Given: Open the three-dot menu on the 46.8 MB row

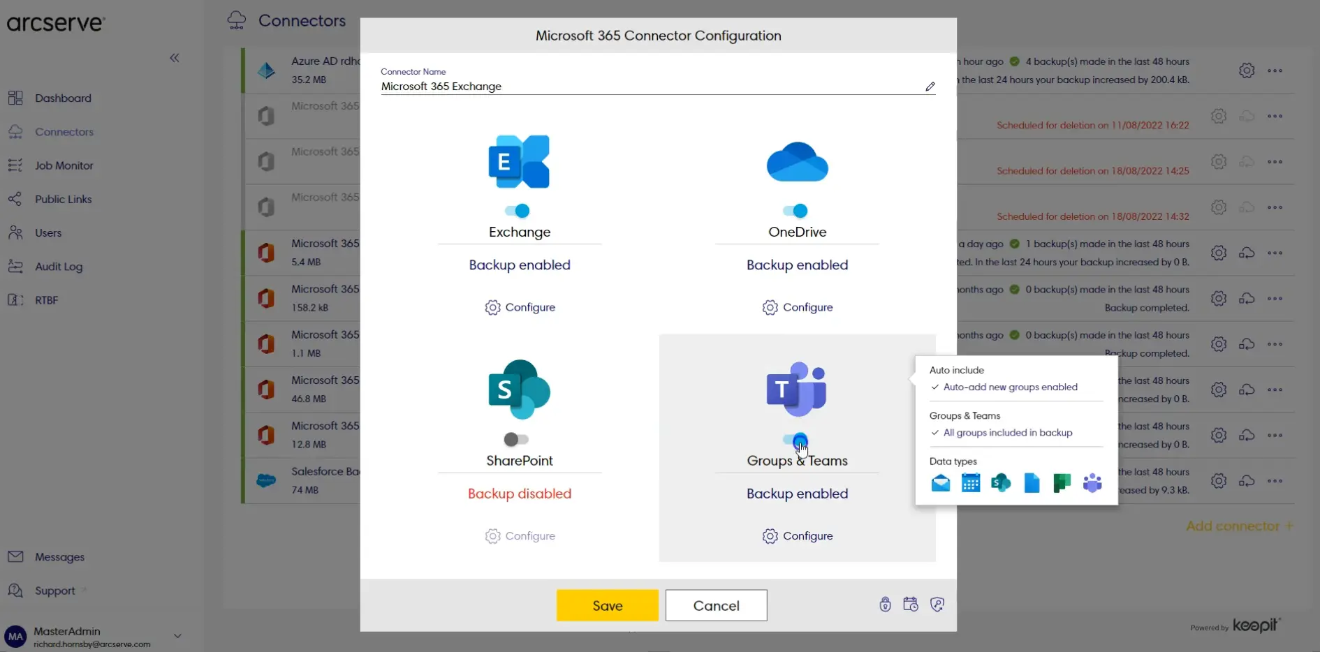Looking at the screenshot, I should (1275, 390).
